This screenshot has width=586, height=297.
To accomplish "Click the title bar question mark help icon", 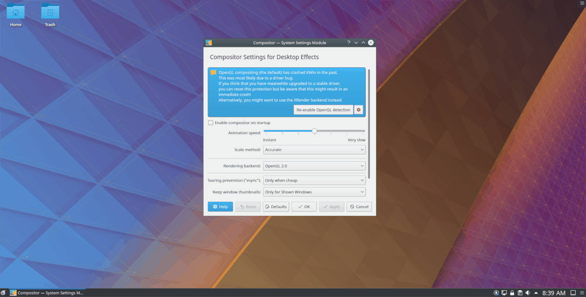I will tap(349, 42).
